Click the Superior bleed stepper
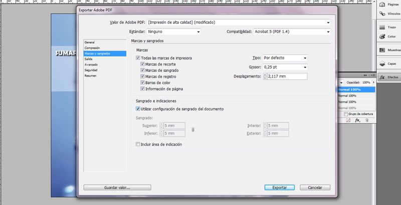This screenshot has height=205, width=401. coord(161,125)
